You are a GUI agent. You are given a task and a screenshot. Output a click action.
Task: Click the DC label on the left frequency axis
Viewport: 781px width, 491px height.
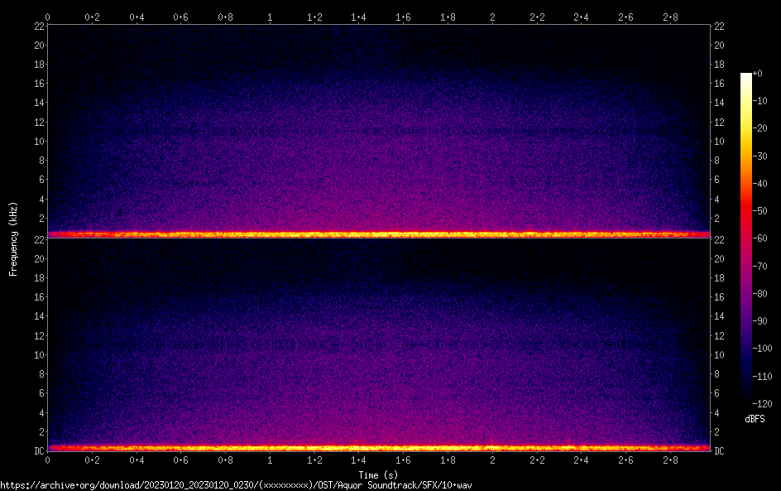click(38, 451)
